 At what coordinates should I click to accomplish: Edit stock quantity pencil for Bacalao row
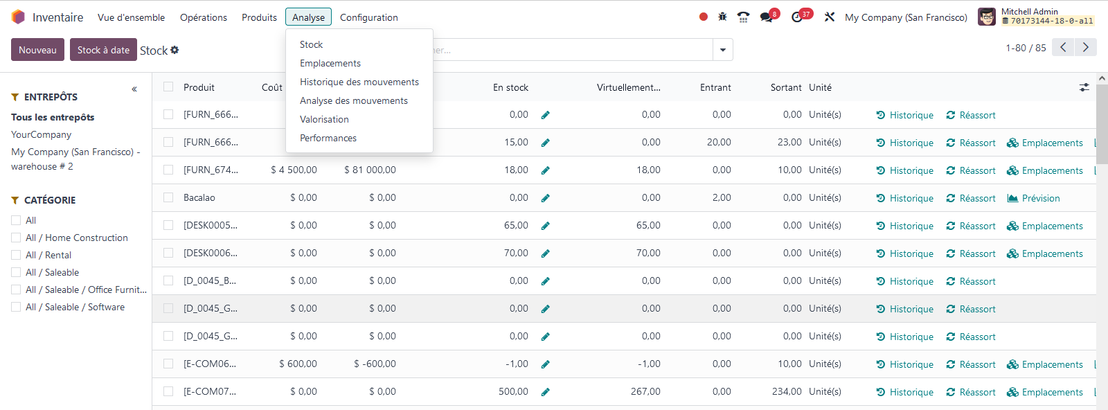pos(546,198)
